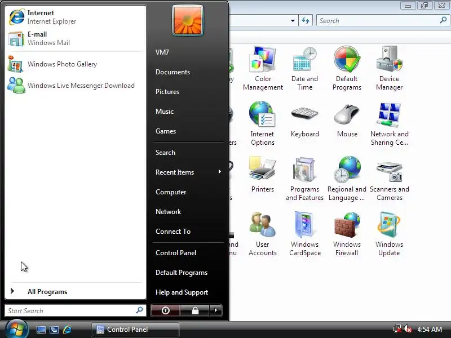The height and width of the screenshot is (338, 451).
Task: Open User Accounts icon
Action: click(x=262, y=234)
